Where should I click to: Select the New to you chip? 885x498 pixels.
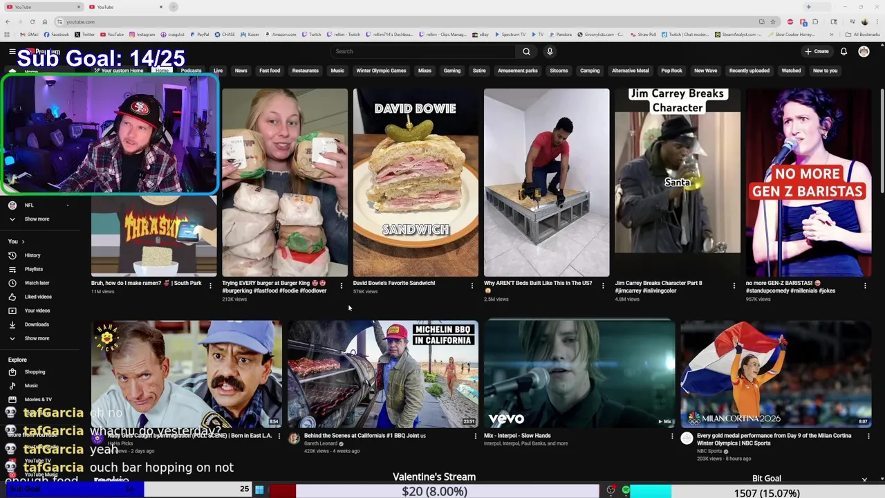pyautogui.click(x=825, y=71)
